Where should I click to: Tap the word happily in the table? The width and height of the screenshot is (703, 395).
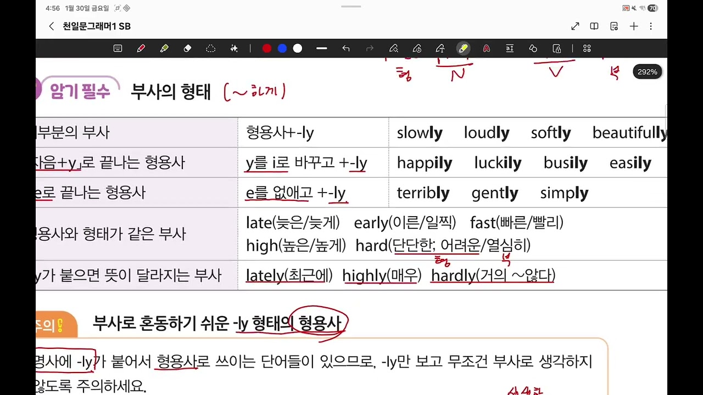coord(425,163)
